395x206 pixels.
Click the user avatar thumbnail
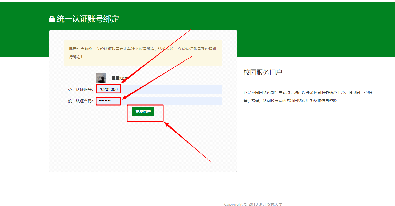click(x=101, y=78)
